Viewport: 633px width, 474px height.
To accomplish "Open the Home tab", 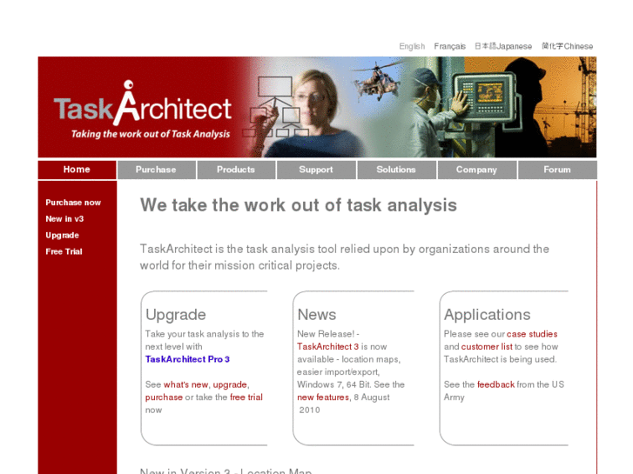I will 77,170.
